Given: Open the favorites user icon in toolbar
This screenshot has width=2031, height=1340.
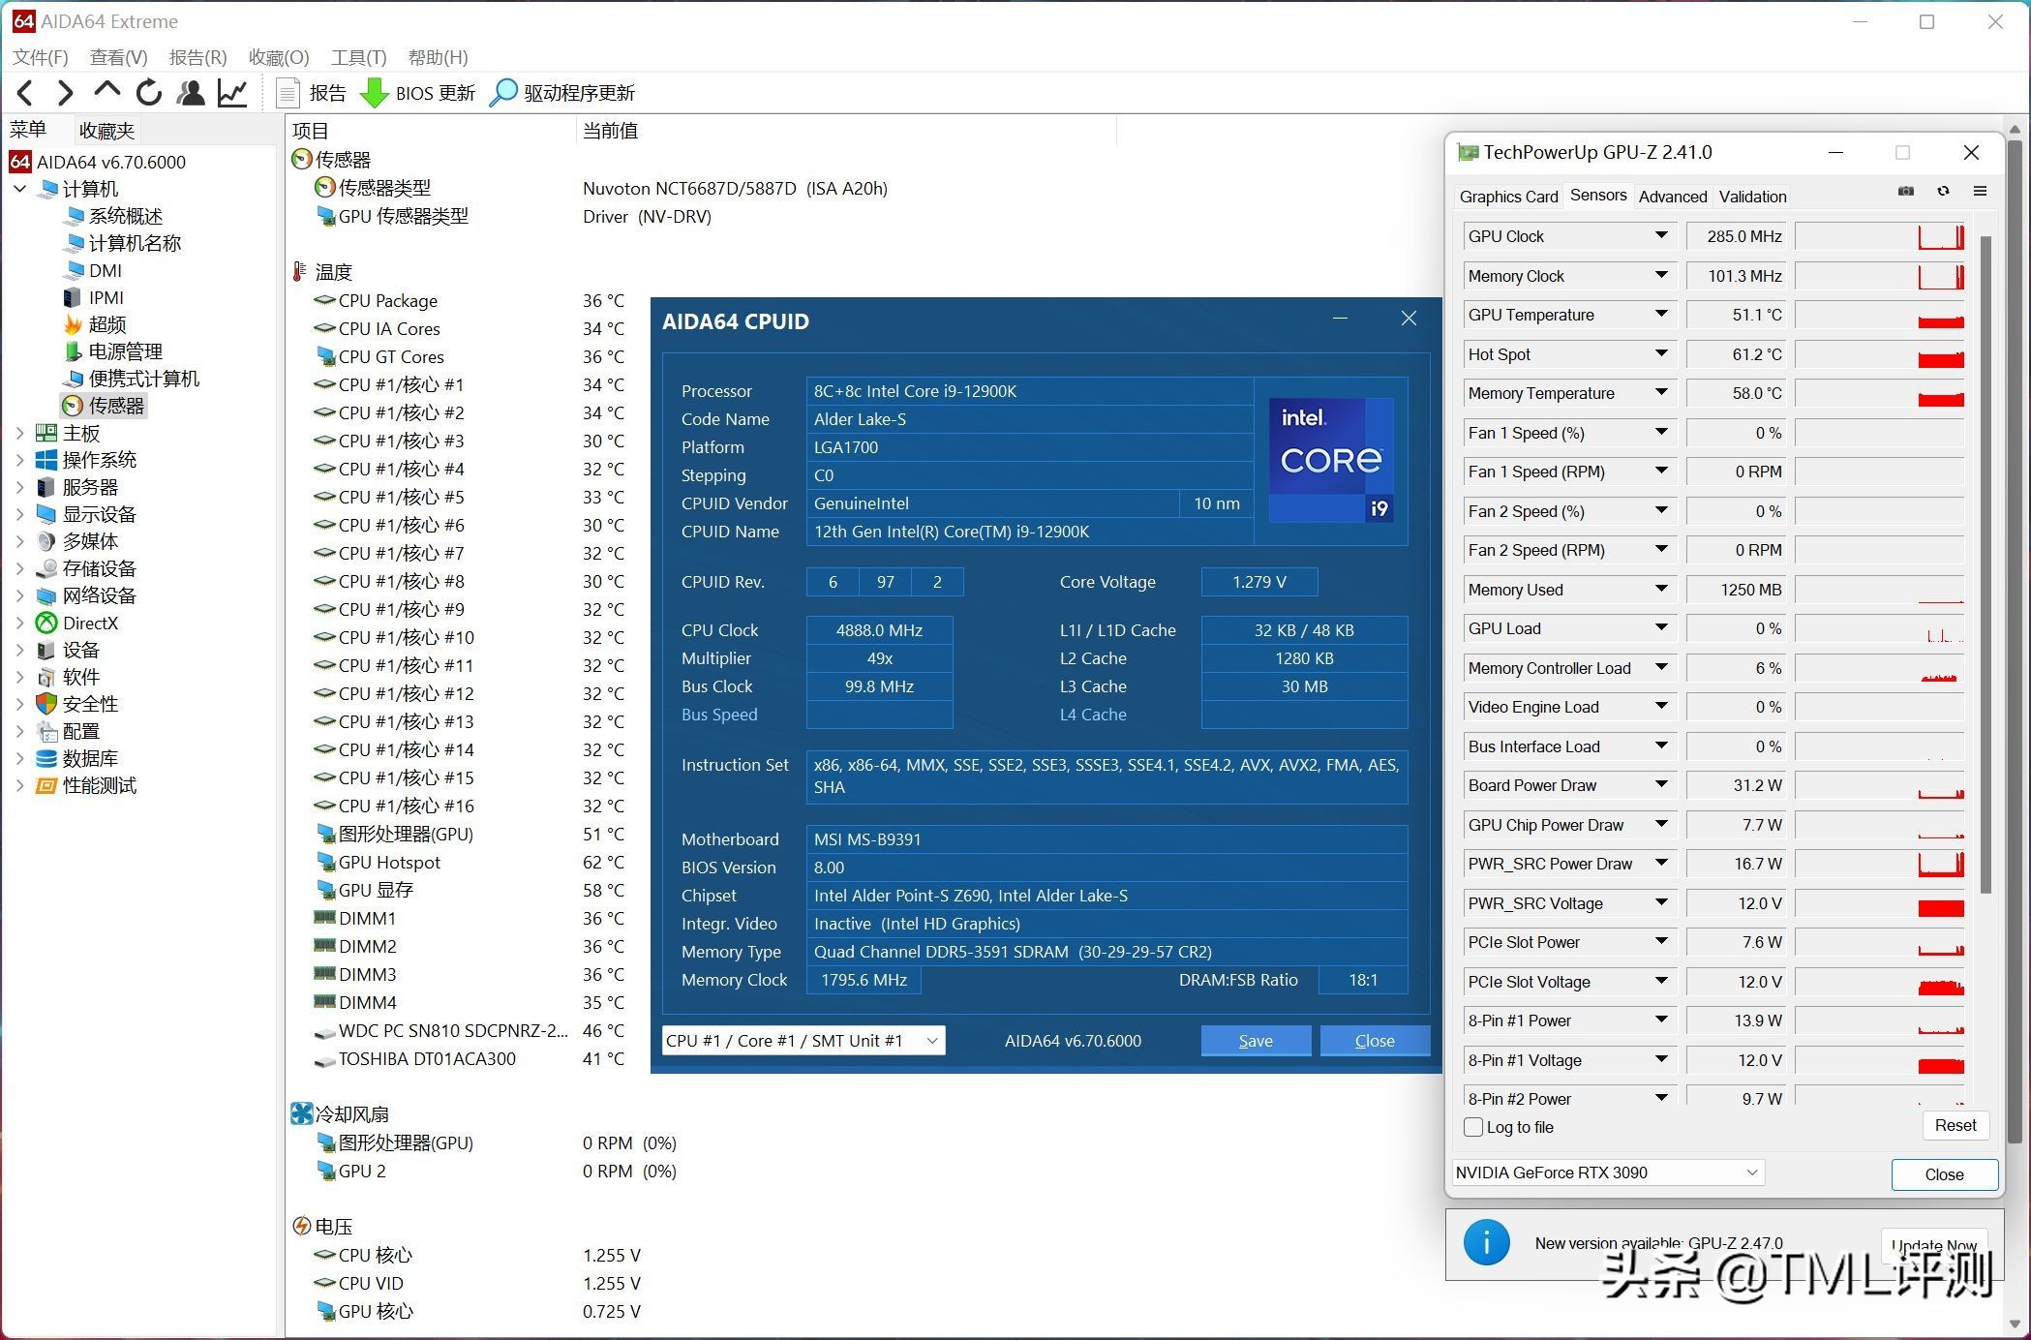Looking at the screenshot, I should click(x=191, y=93).
